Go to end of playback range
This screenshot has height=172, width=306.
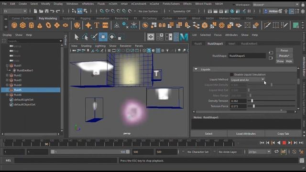[301, 143]
